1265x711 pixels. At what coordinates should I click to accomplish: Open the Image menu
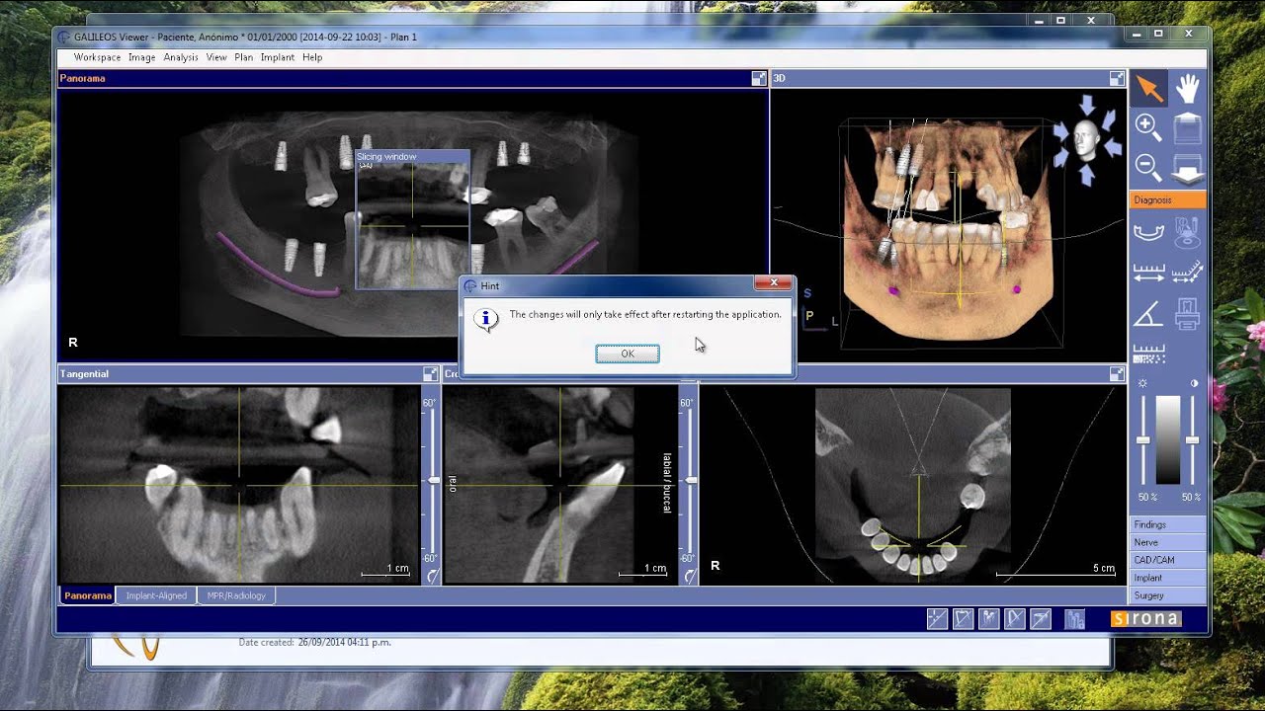(x=141, y=57)
